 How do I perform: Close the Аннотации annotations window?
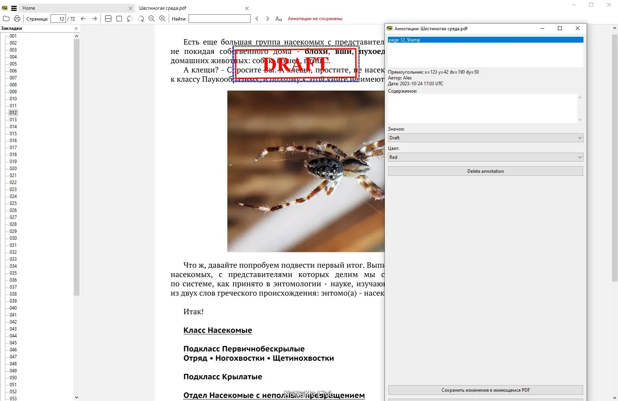[x=578, y=28]
